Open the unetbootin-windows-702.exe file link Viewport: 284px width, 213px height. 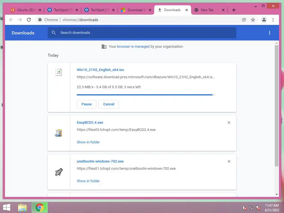(x=100, y=161)
